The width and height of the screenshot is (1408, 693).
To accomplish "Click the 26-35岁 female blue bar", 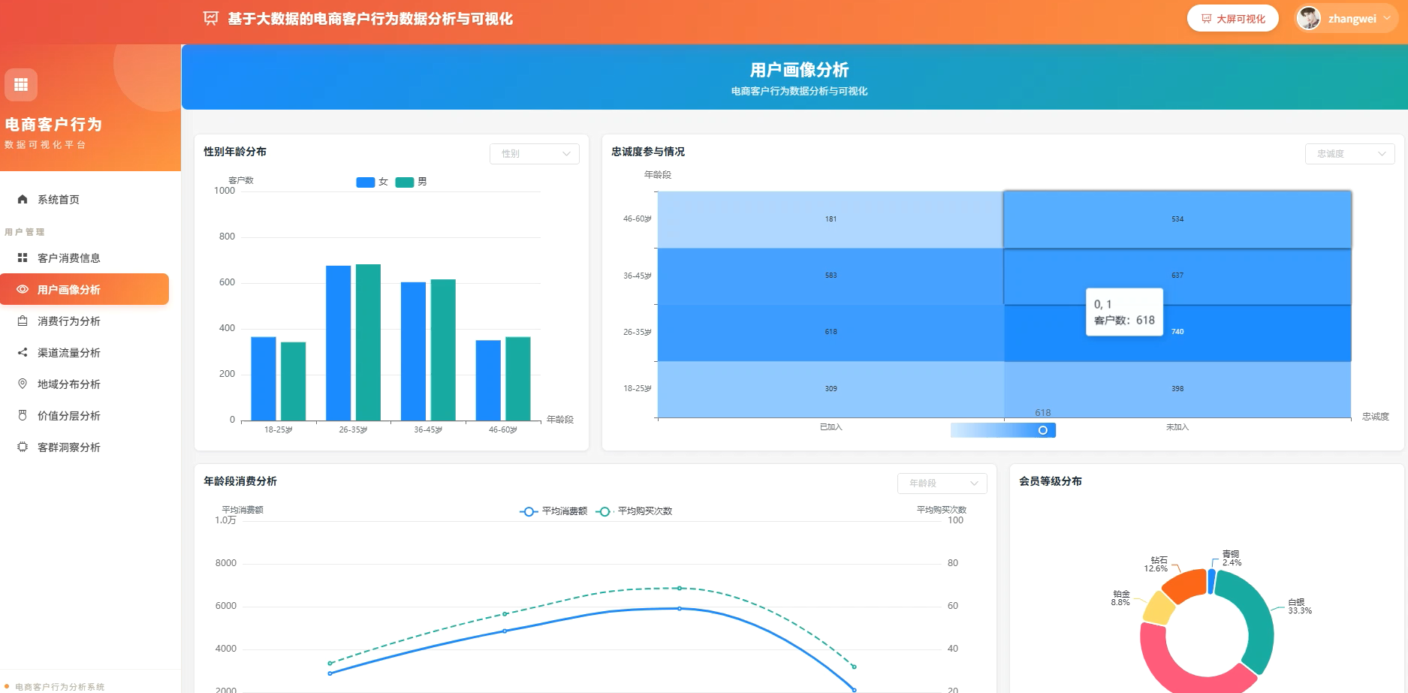I will pos(339,343).
